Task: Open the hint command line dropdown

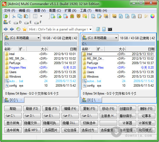Action: click(x=90, y=29)
